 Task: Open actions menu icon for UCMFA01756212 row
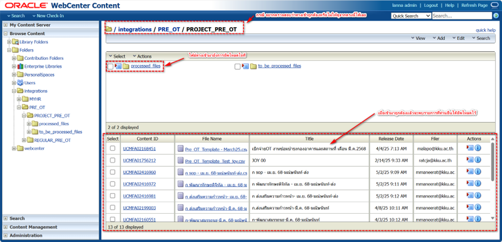(470, 160)
